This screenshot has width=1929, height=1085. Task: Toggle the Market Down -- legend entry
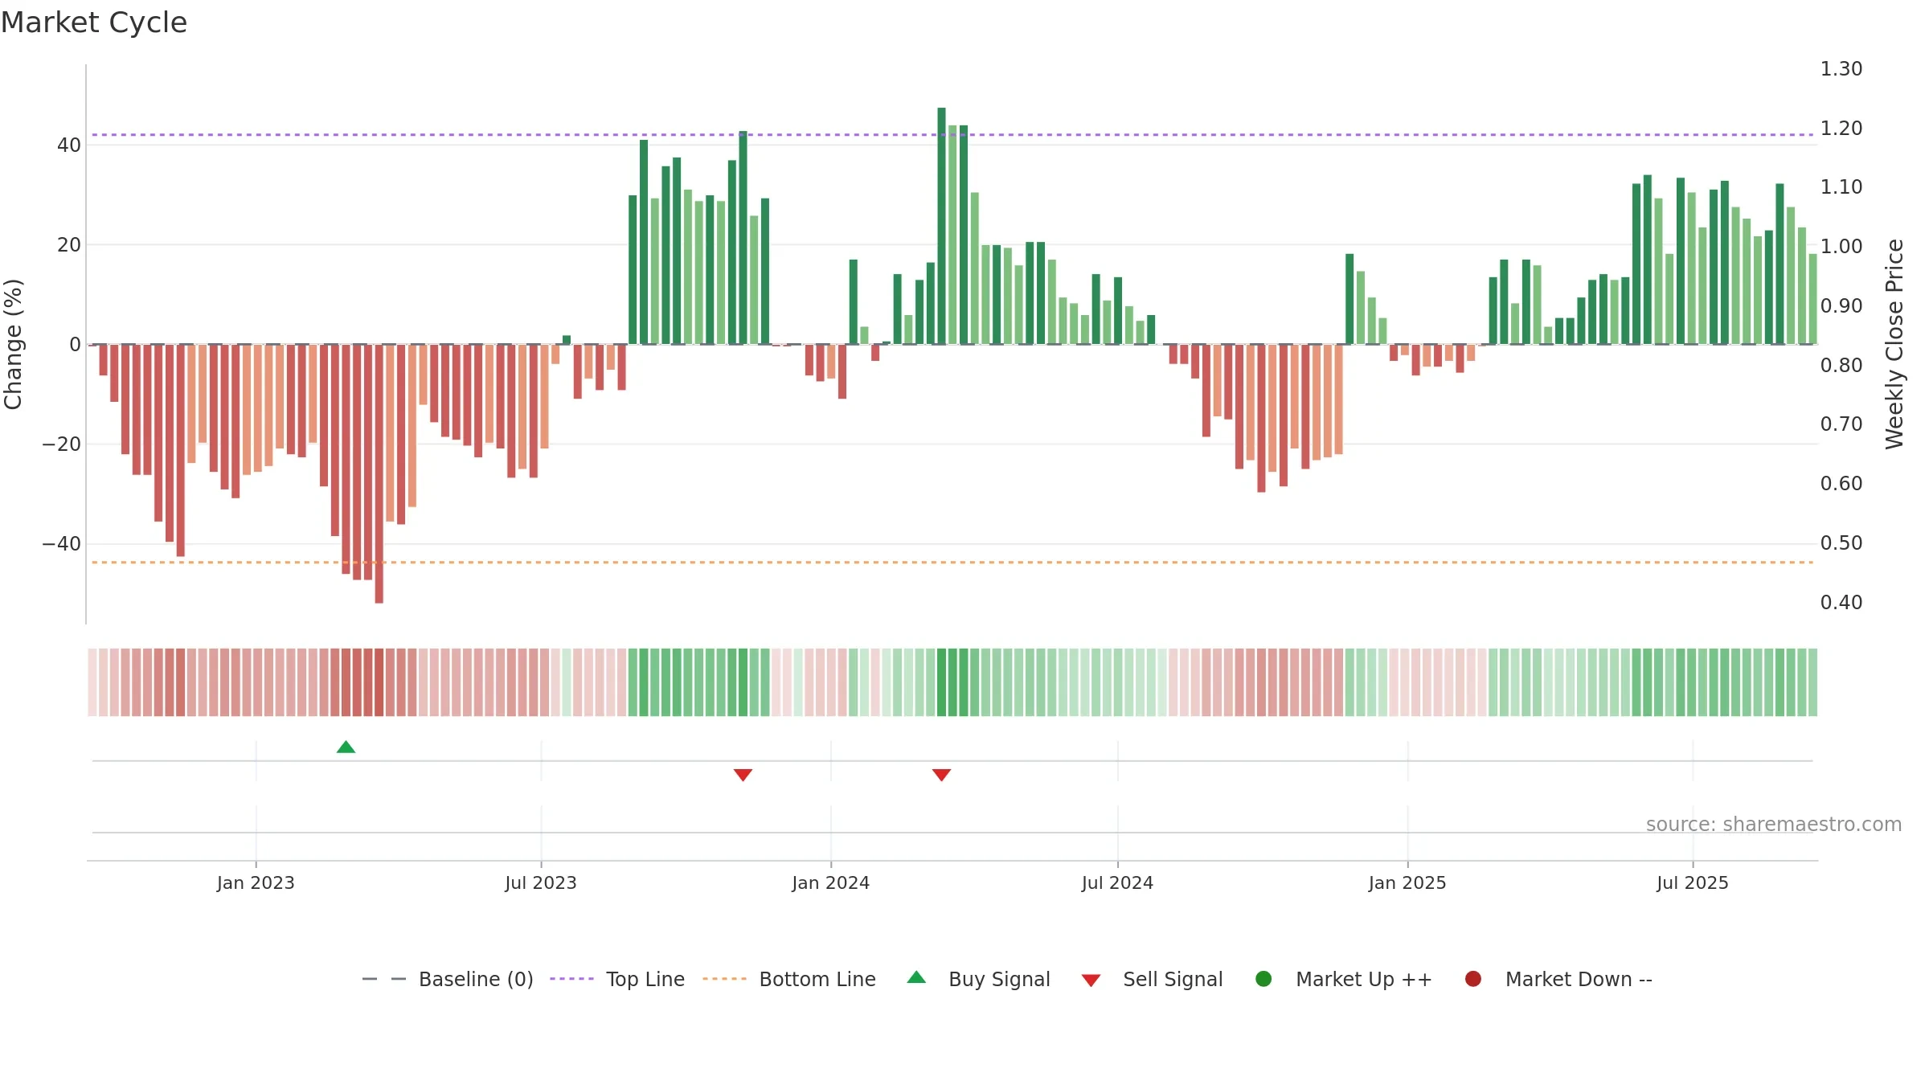click(x=1558, y=979)
